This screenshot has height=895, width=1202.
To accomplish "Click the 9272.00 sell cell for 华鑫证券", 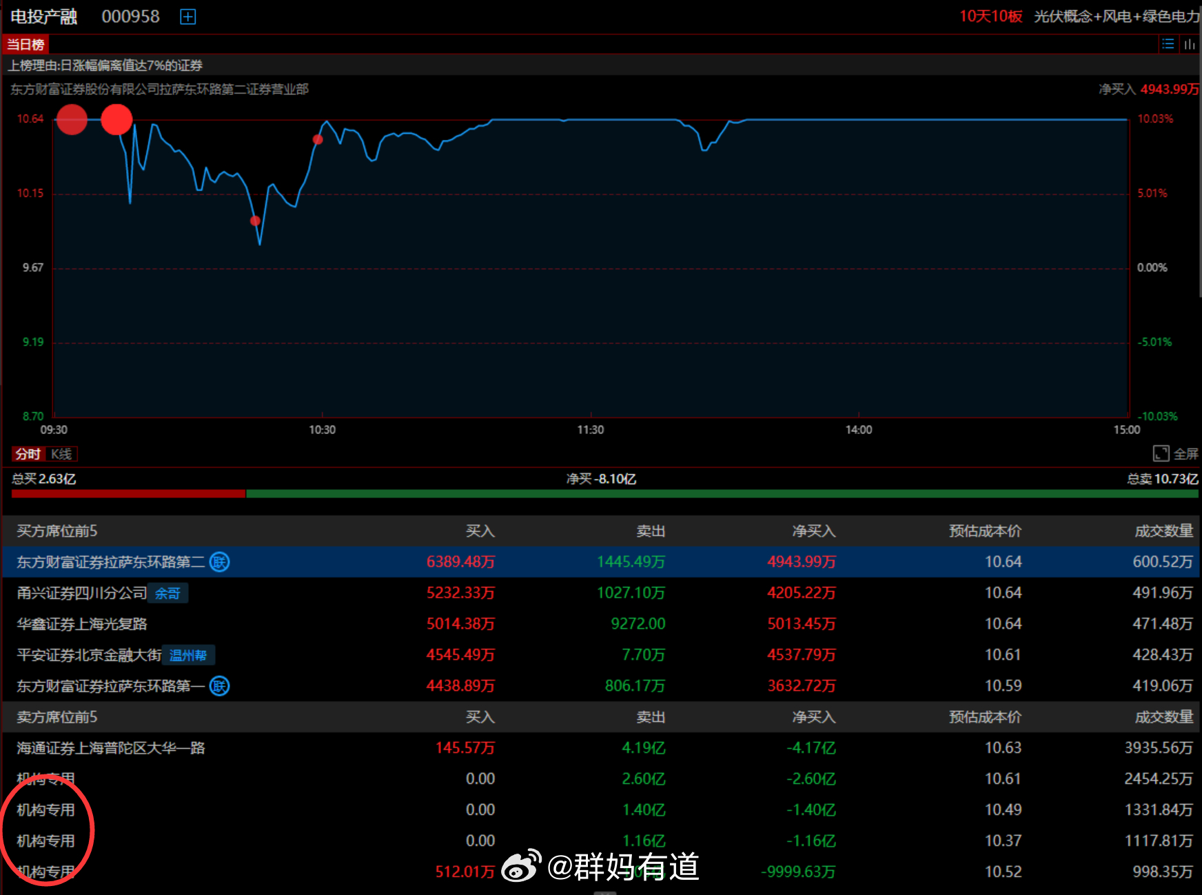I will (638, 624).
